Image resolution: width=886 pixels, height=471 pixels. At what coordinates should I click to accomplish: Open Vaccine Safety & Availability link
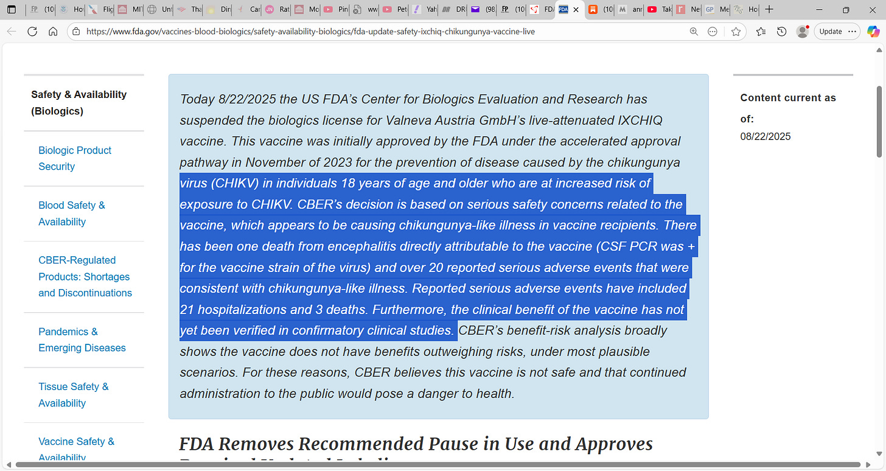pyautogui.click(x=77, y=449)
